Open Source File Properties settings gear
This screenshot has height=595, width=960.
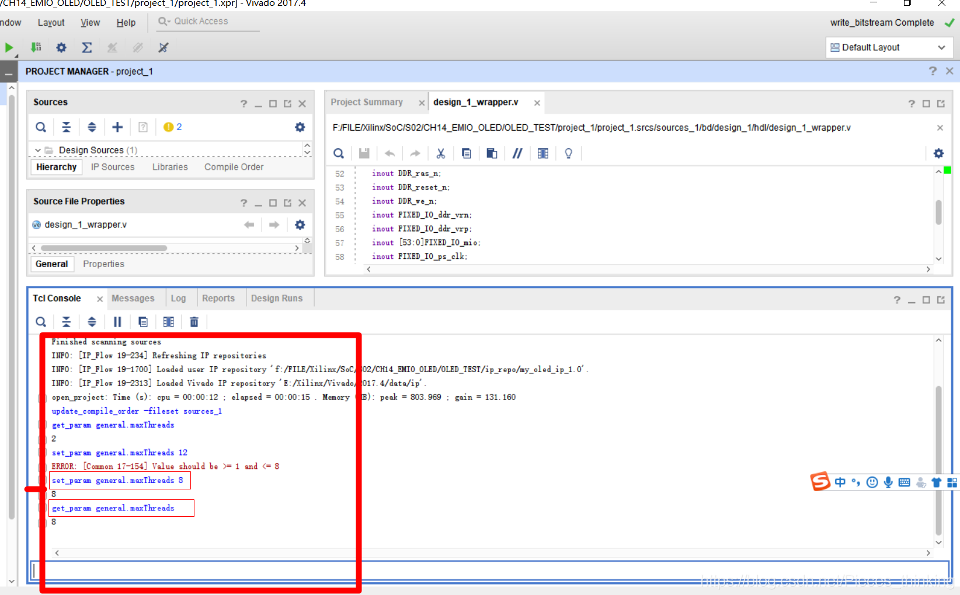click(300, 225)
